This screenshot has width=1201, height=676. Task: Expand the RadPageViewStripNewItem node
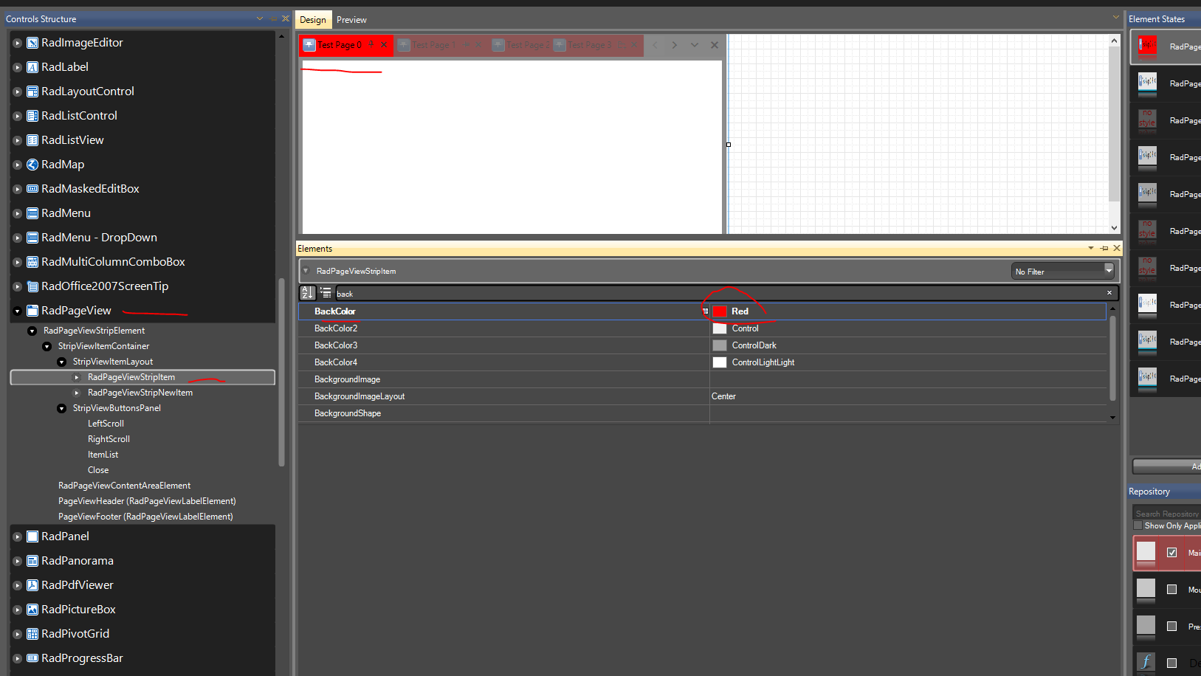pyautogui.click(x=76, y=393)
